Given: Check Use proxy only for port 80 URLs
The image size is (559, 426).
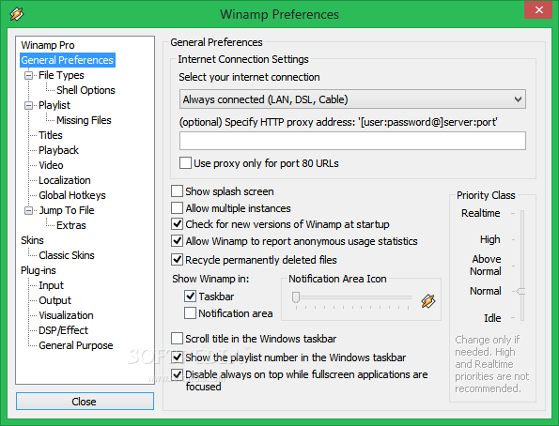Looking at the screenshot, I should point(185,163).
